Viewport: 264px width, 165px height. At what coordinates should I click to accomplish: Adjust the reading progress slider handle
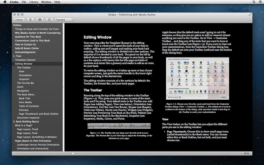73,153
